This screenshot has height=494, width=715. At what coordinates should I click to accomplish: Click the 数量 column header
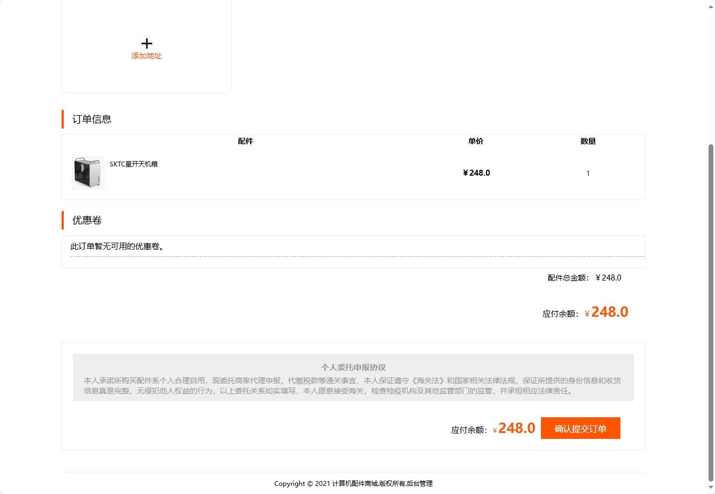(587, 141)
